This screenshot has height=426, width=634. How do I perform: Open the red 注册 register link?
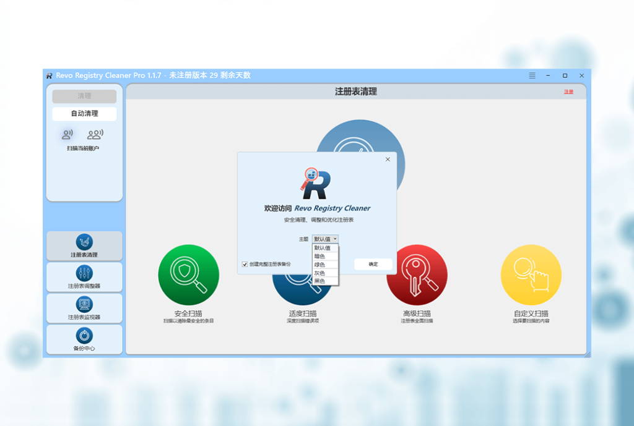(x=568, y=92)
